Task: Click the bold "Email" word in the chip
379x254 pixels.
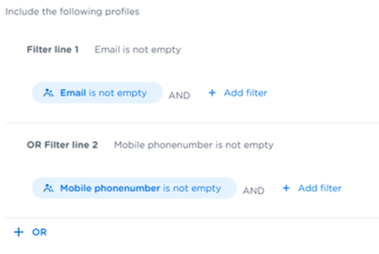Action: click(73, 93)
